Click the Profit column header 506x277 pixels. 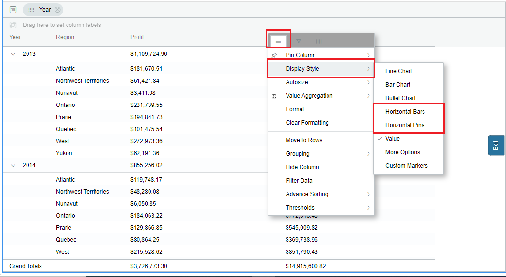coord(137,37)
